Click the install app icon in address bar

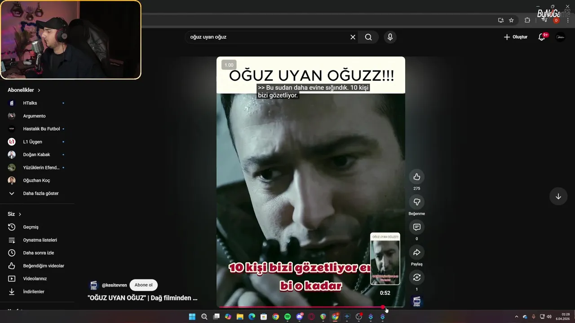[x=501, y=20]
